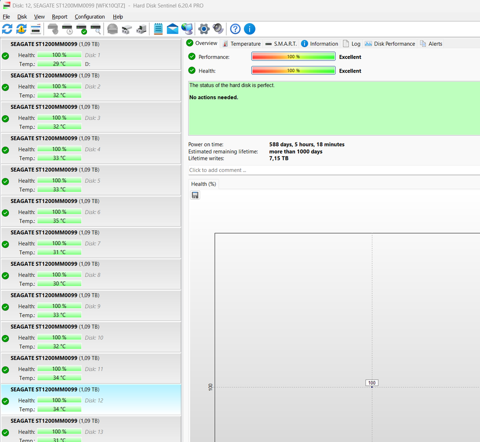Select Disk 11 in the disk list
480x442 pixels.
(x=91, y=368)
